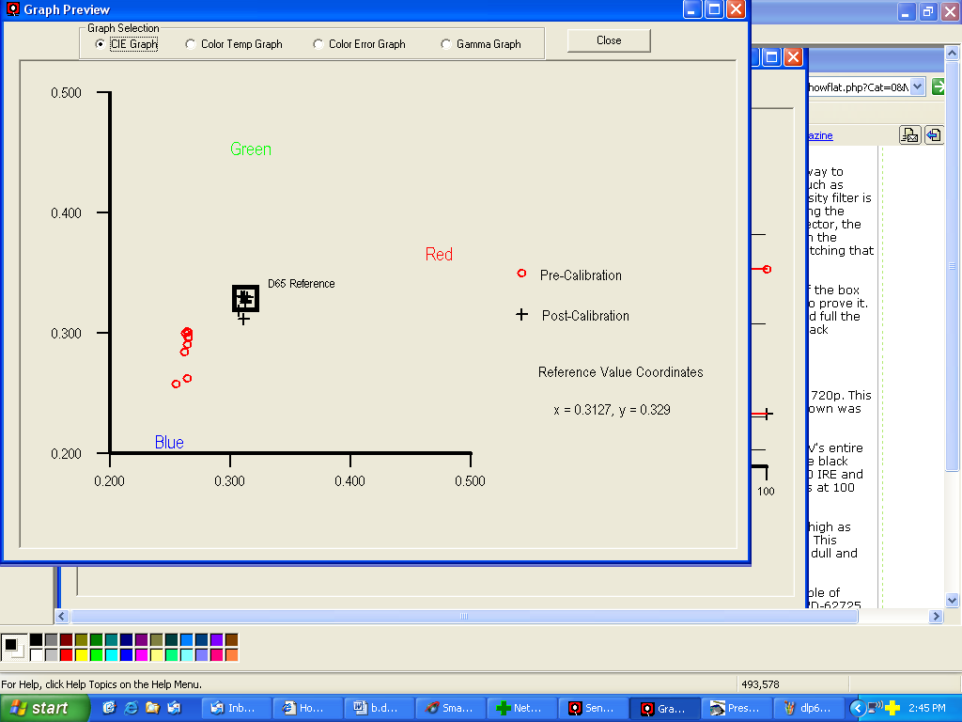Click the Graph Preview title bar app icon
962x722 pixels.
click(12, 9)
